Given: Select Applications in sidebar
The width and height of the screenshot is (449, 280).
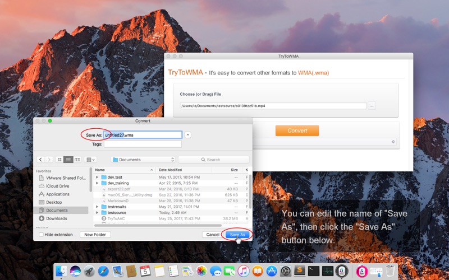Looking at the screenshot, I should 62,194.
